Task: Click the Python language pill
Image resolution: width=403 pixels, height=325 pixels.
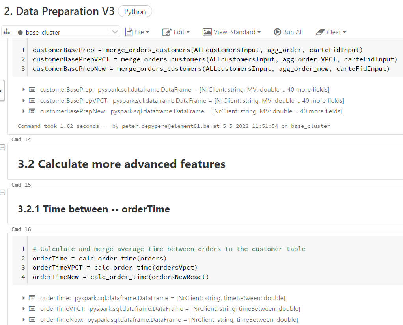Action: 134,11
